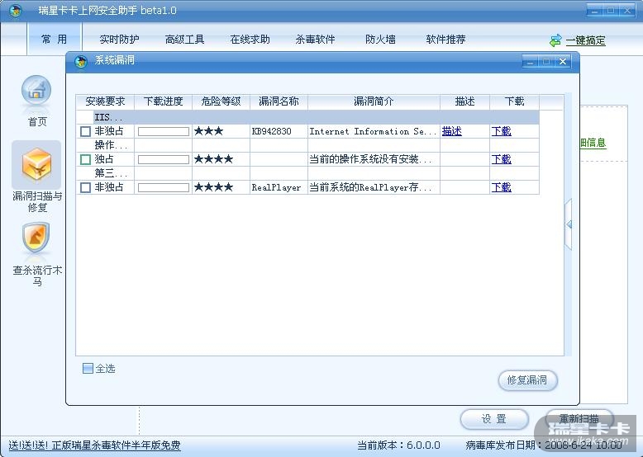
Task: Click 下载 link for RealPlayer
Action: point(501,187)
